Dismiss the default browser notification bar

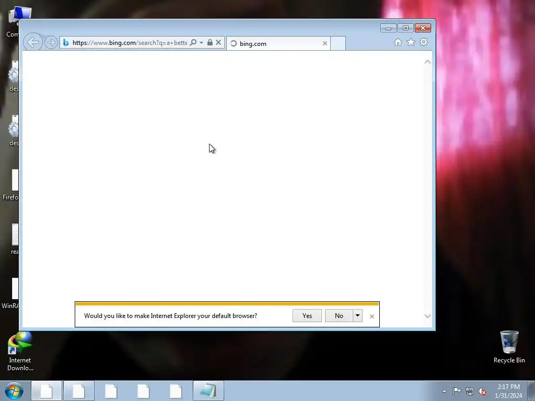click(372, 316)
